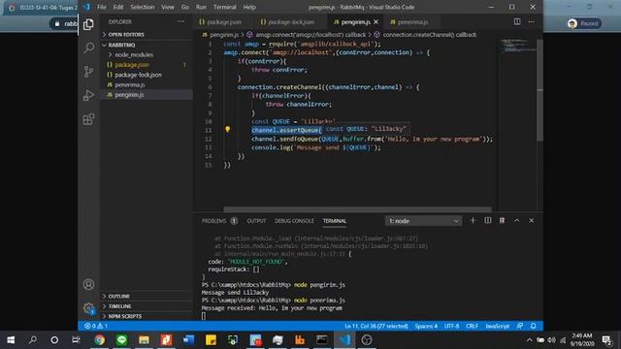Show hidden system tray icons
Screen dimensions: 621x349
pos(529,340)
